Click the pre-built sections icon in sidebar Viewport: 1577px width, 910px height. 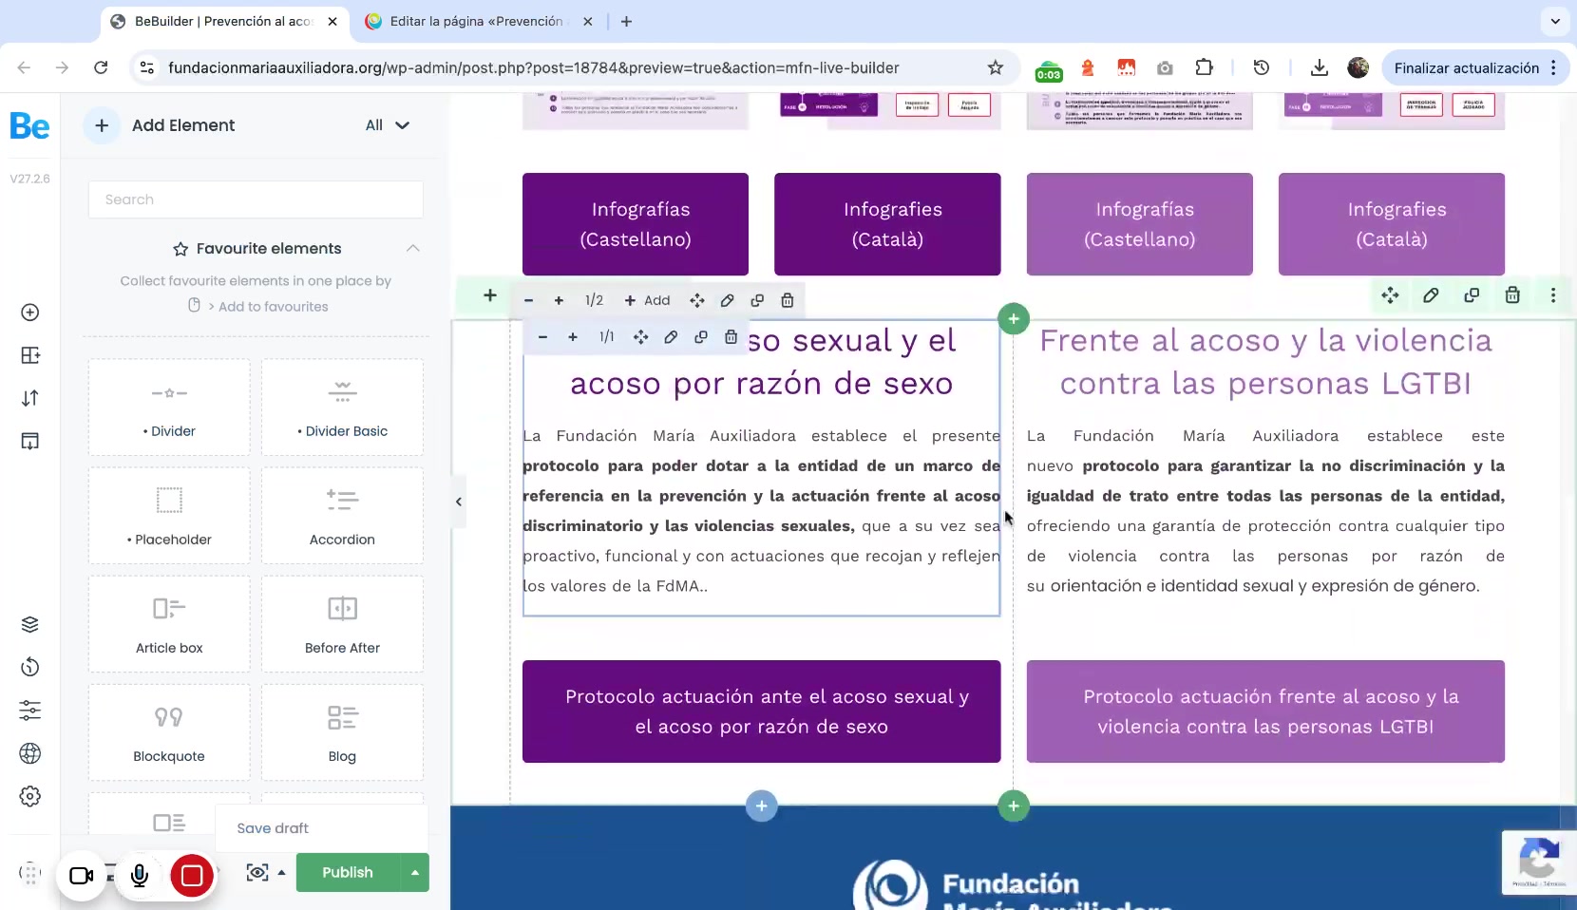coord(30,355)
